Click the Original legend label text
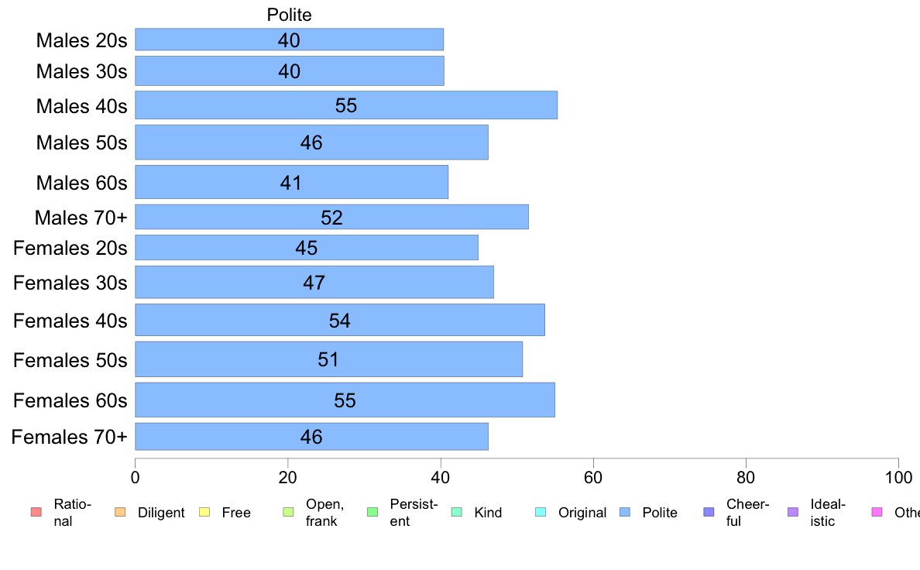Screen dimensions: 920x570 [x=582, y=513]
